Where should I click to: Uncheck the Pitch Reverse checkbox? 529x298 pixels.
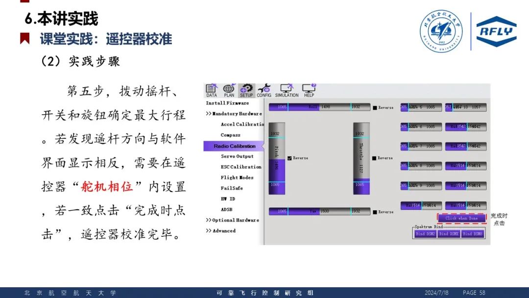click(x=290, y=158)
